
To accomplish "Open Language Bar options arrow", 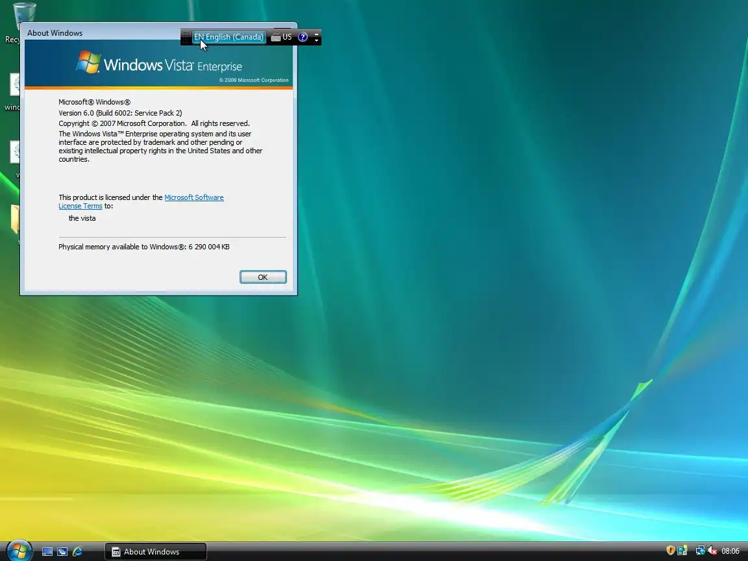I will point(316,41).
